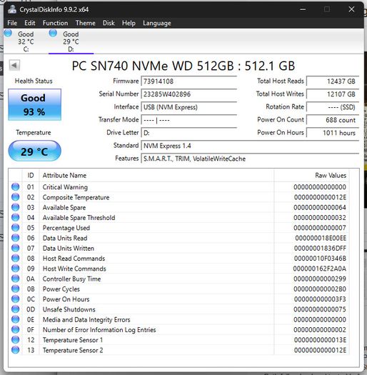Image resolution: width=367 pixels, height=375 pixels.
Task: Click the Transfer Mode field
Action: [189, 120]
